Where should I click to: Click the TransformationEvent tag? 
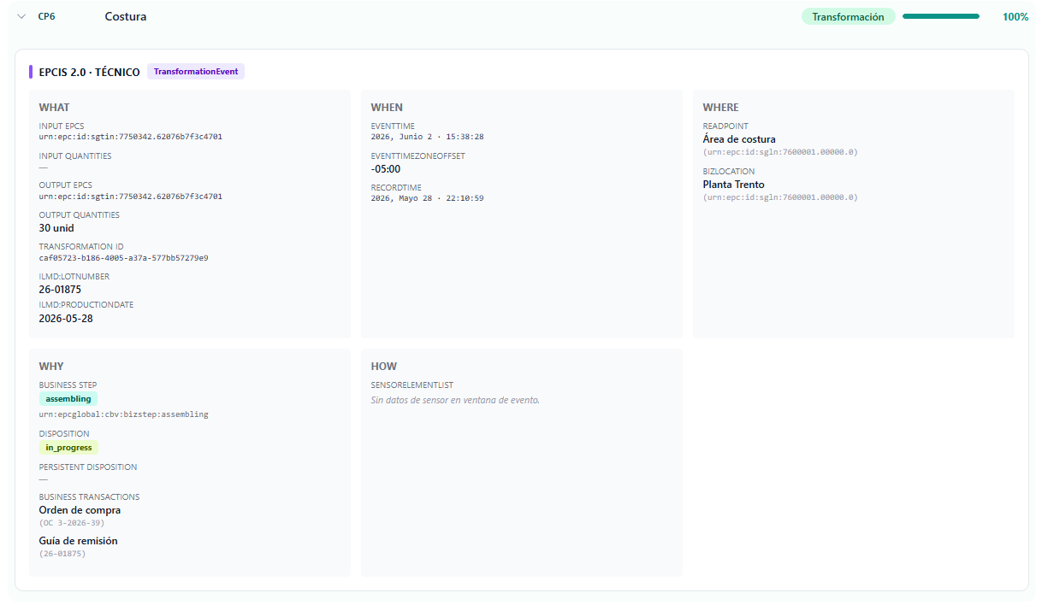tap(196, 72)
